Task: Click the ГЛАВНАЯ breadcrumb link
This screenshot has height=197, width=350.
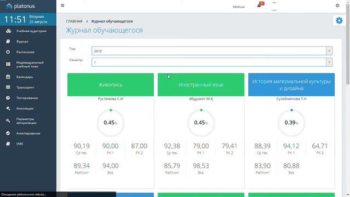Action: 74,21
